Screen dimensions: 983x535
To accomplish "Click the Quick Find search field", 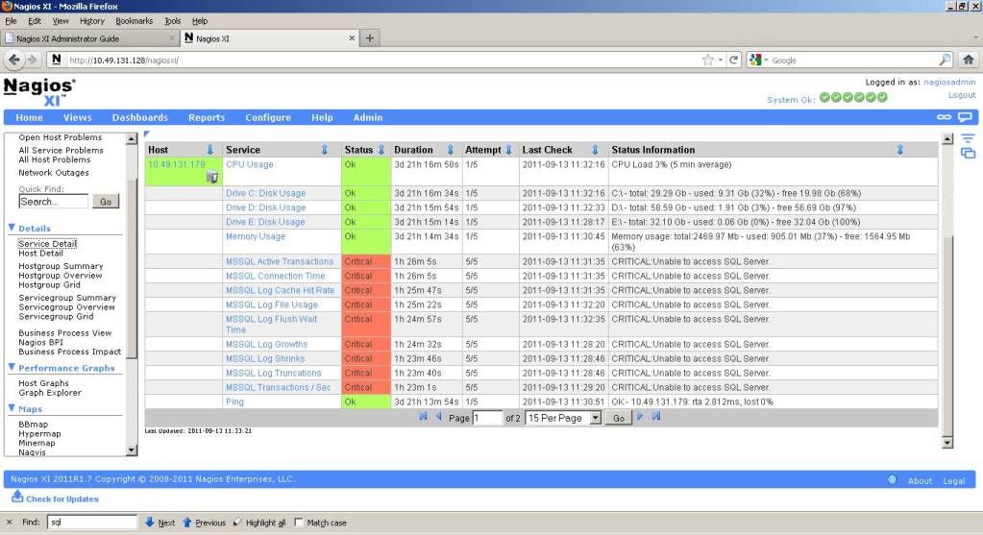I will coord(54,202).
